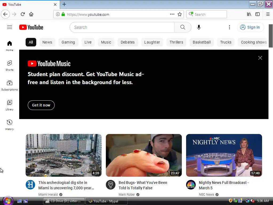Show site information icon in address bar
273x205 pixels.
pyautogui.click(x=58, y=14)
